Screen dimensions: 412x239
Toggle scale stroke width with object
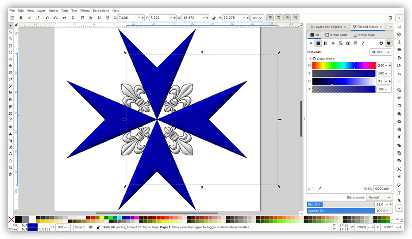click(x=270, y=18)
